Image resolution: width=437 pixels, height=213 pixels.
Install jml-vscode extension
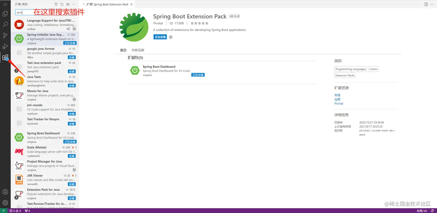(72, 114)
